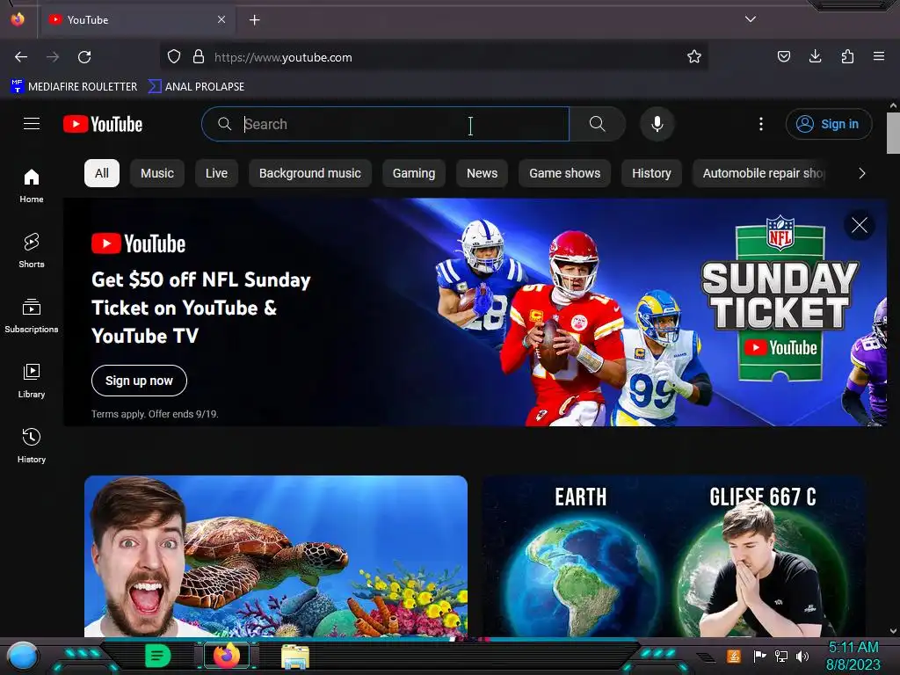
Task: Reload the page
Action: (84, 57)
